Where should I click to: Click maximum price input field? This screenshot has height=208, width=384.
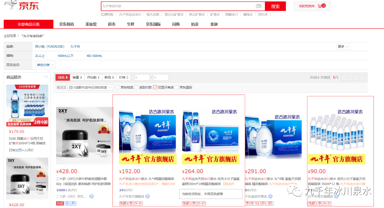coord(161,78)
